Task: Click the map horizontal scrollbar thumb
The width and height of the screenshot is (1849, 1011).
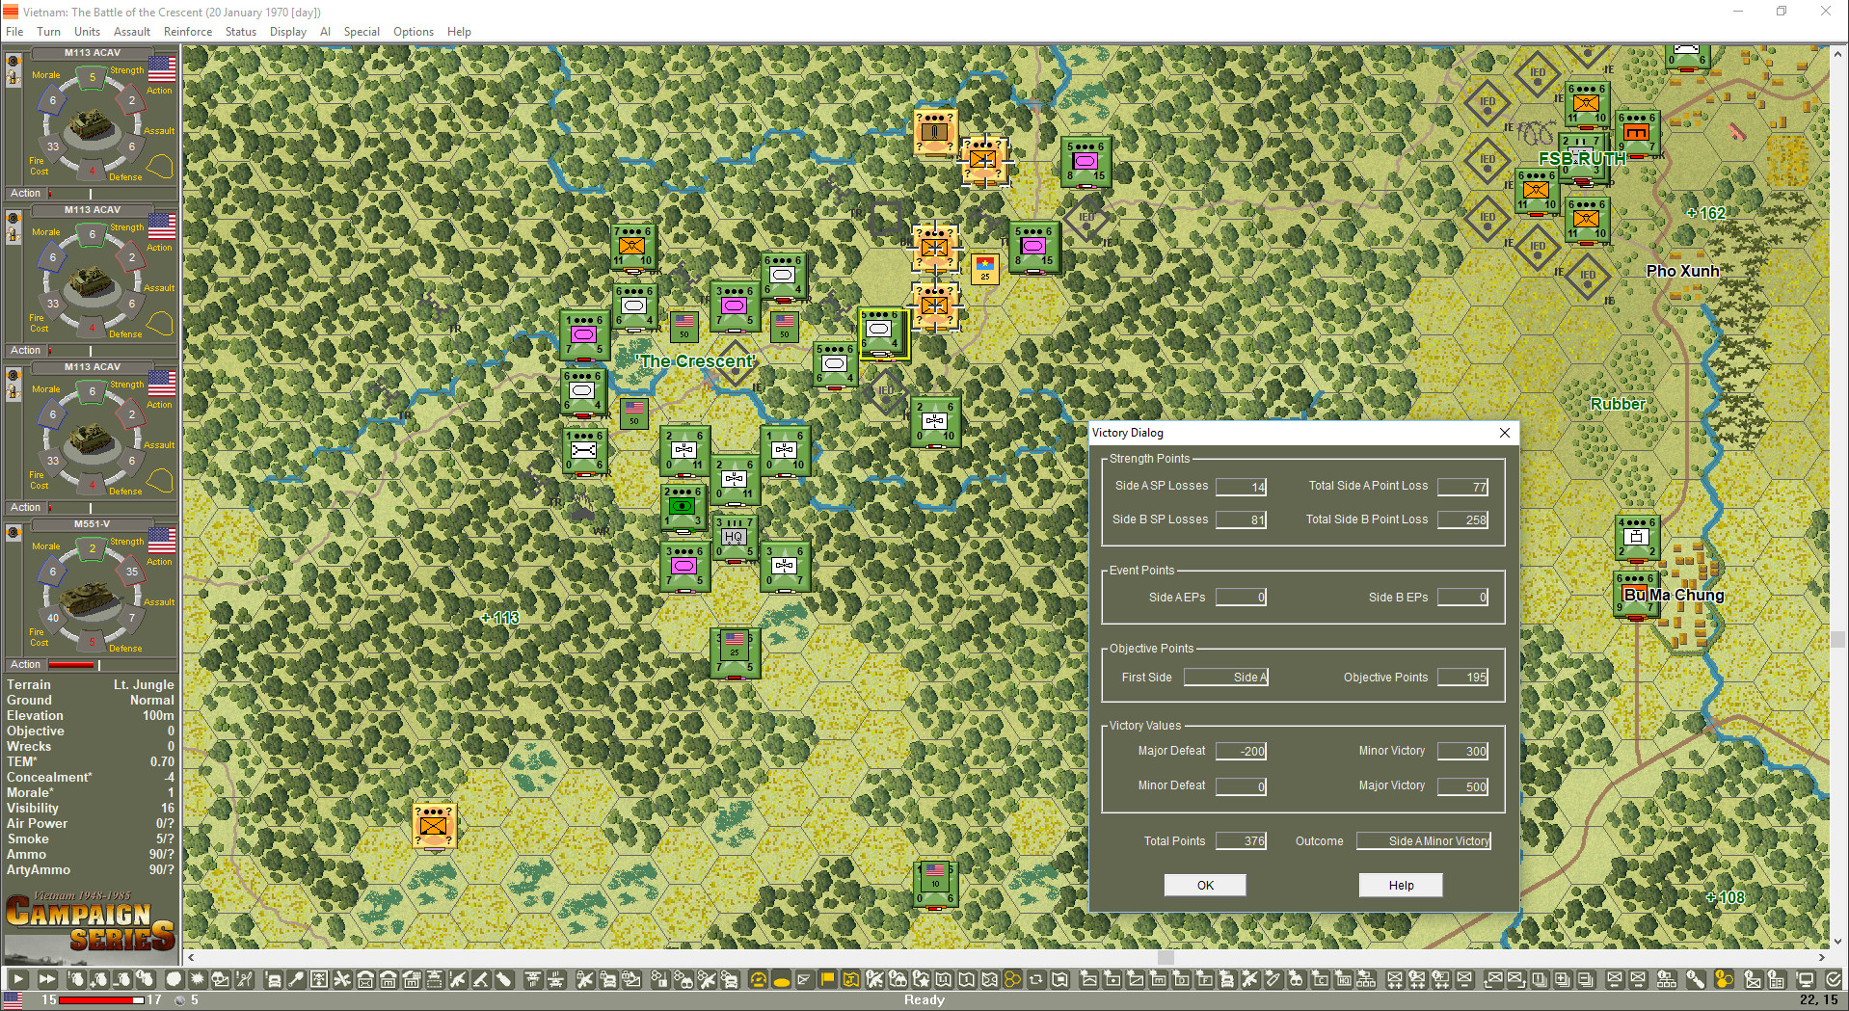Action: pyautogui.click(x=1166, y=957)
